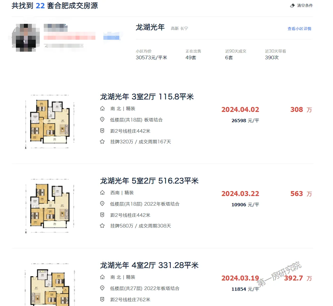
Task: Click the star icon beside 挂牌320万
Action: click(102, 141)
